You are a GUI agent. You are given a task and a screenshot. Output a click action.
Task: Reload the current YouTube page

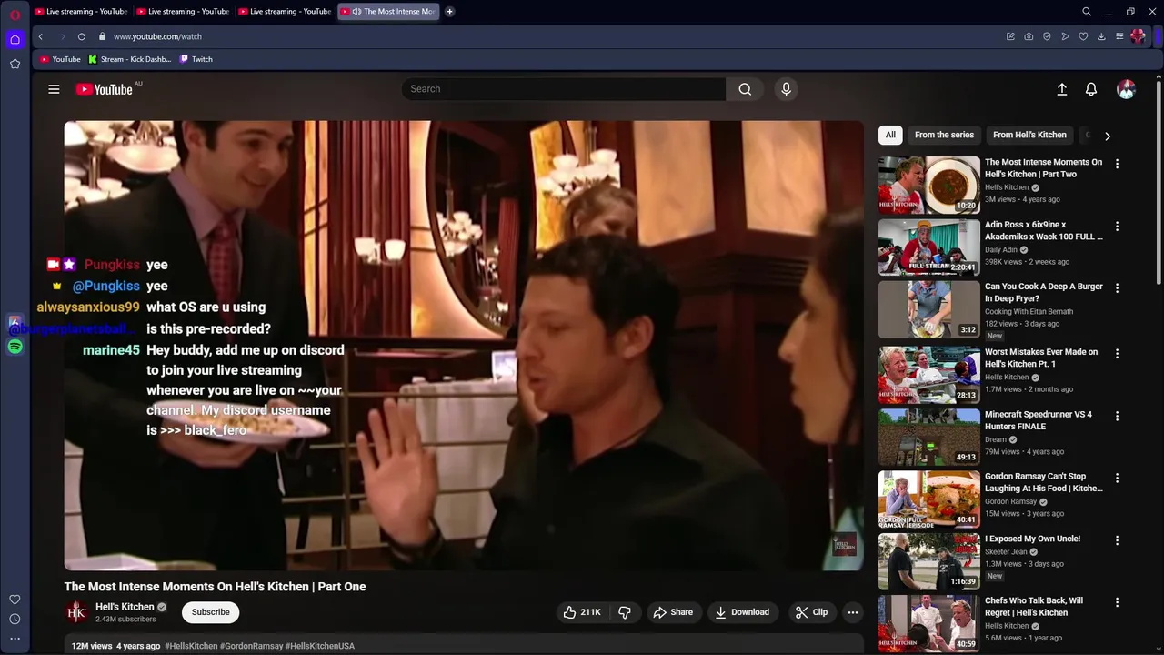[x=81, y=36]
